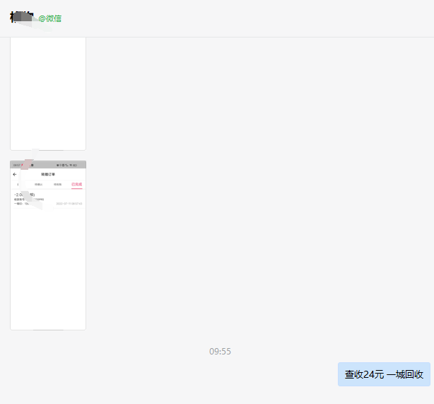
Task: Select the 已完成 tab in the screenshot
Action: [x=76, y=184]
